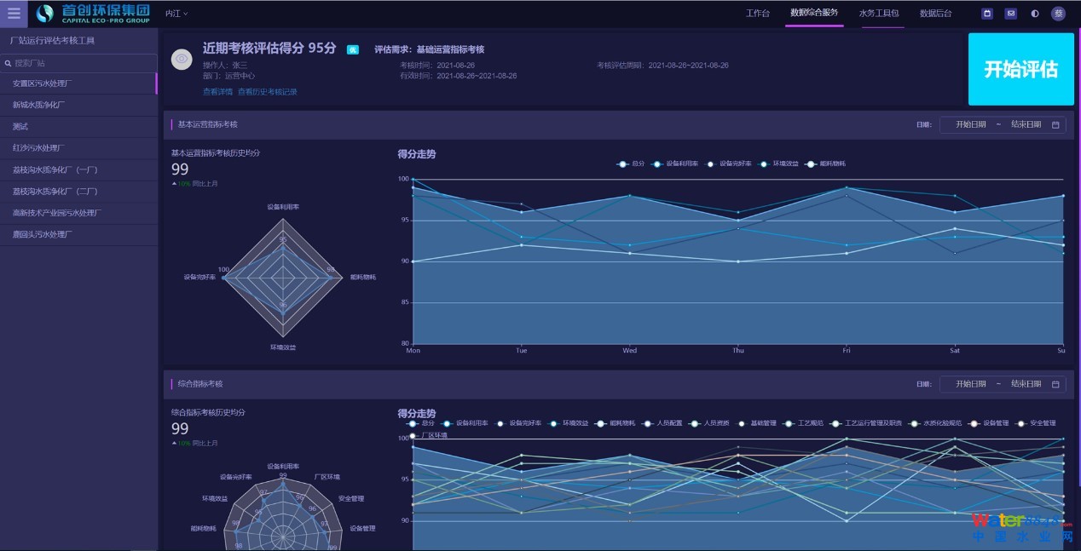Click the calendar icon in top bar

[x=987, y=13]
